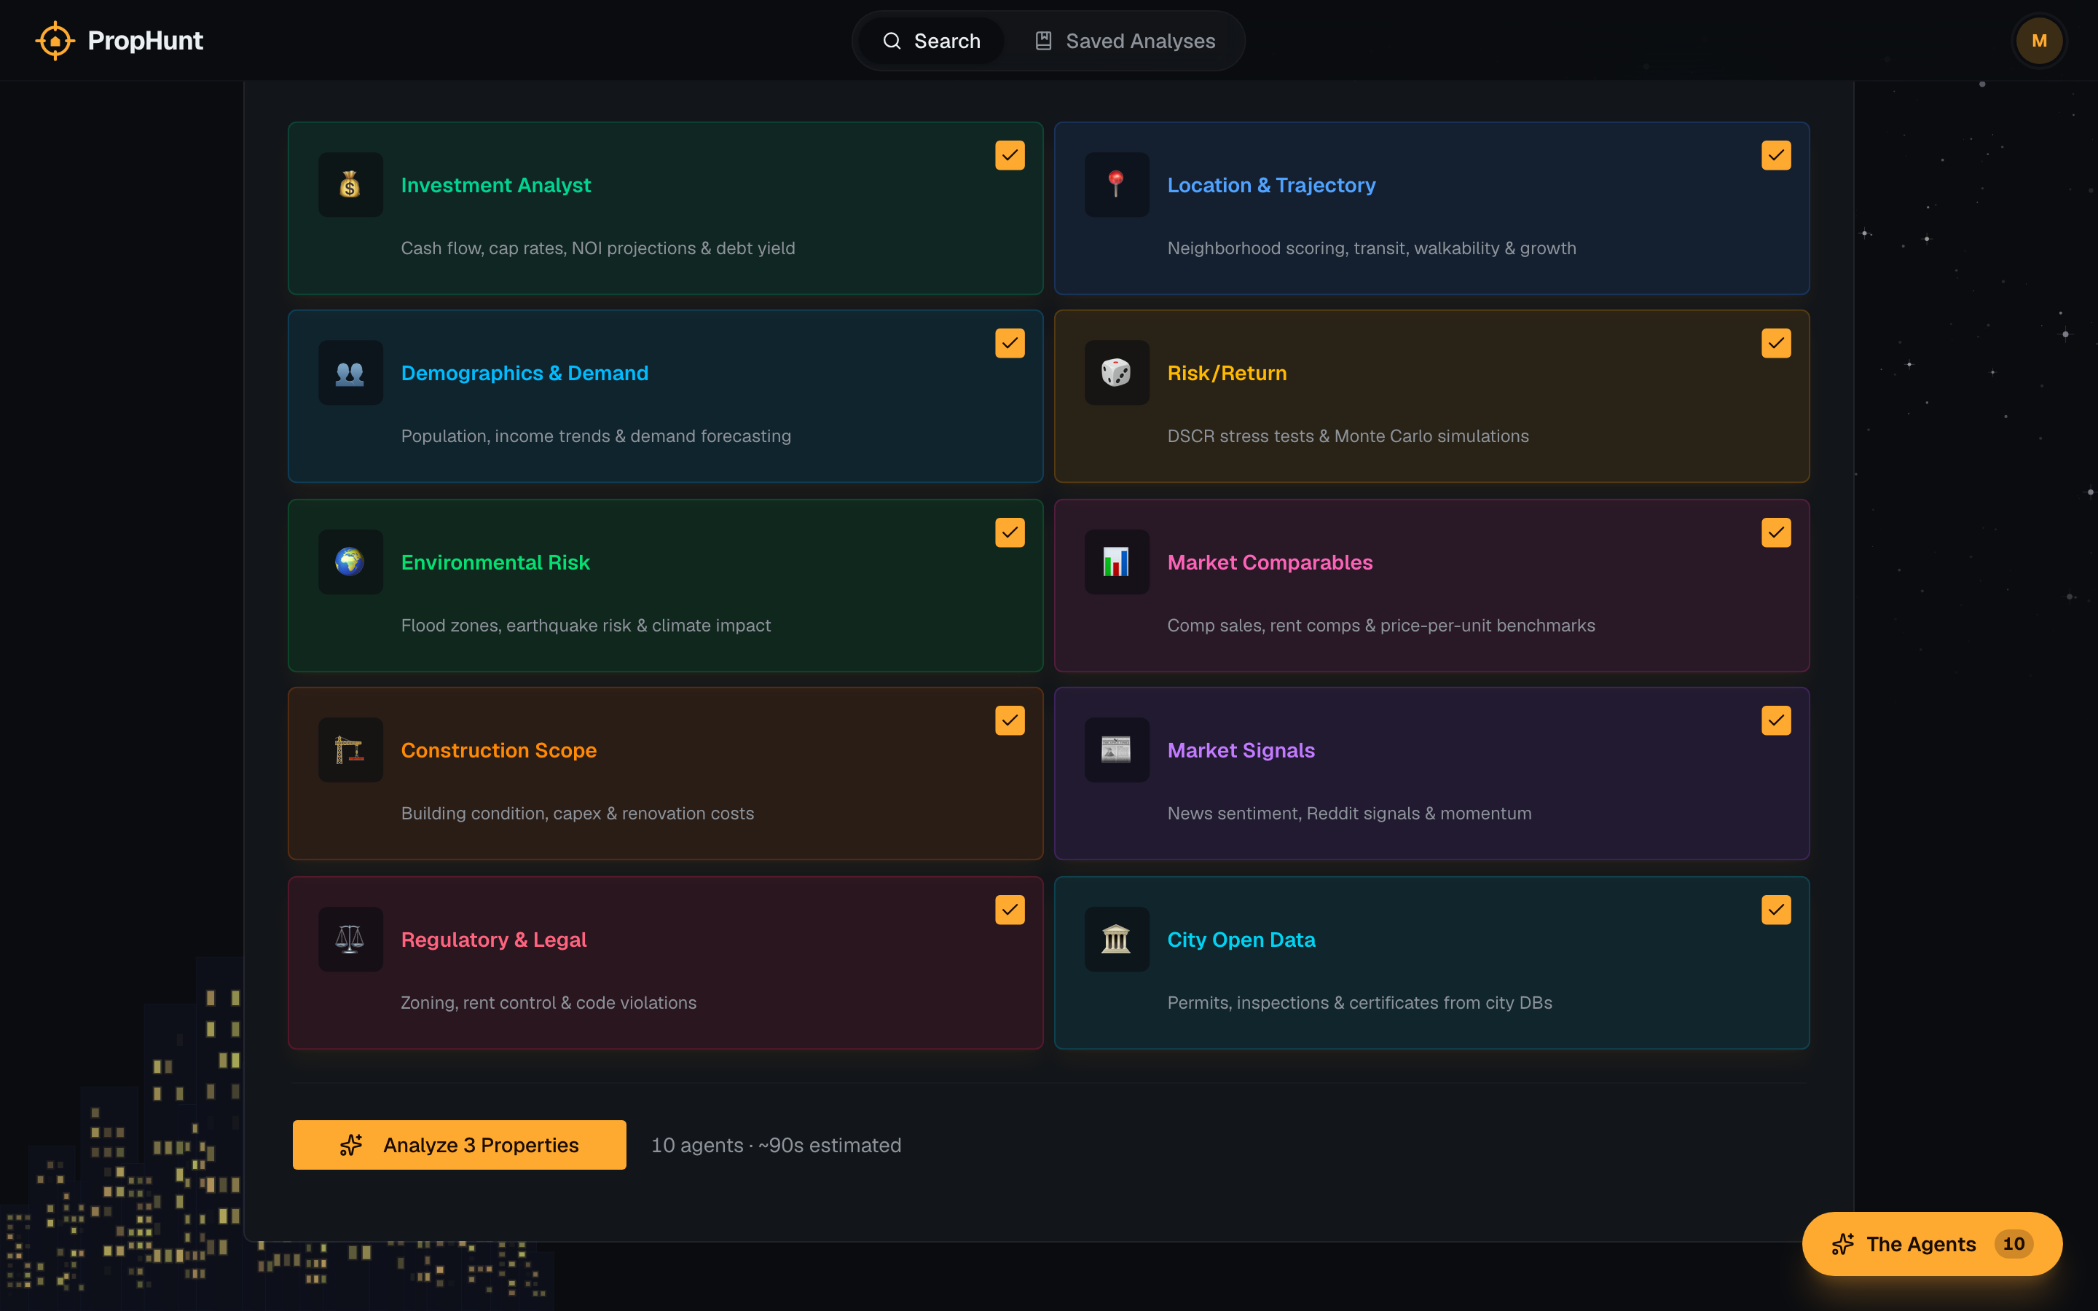Select the Location & Trajectory title
2098x1311 pixels.
coord(1271,185)
